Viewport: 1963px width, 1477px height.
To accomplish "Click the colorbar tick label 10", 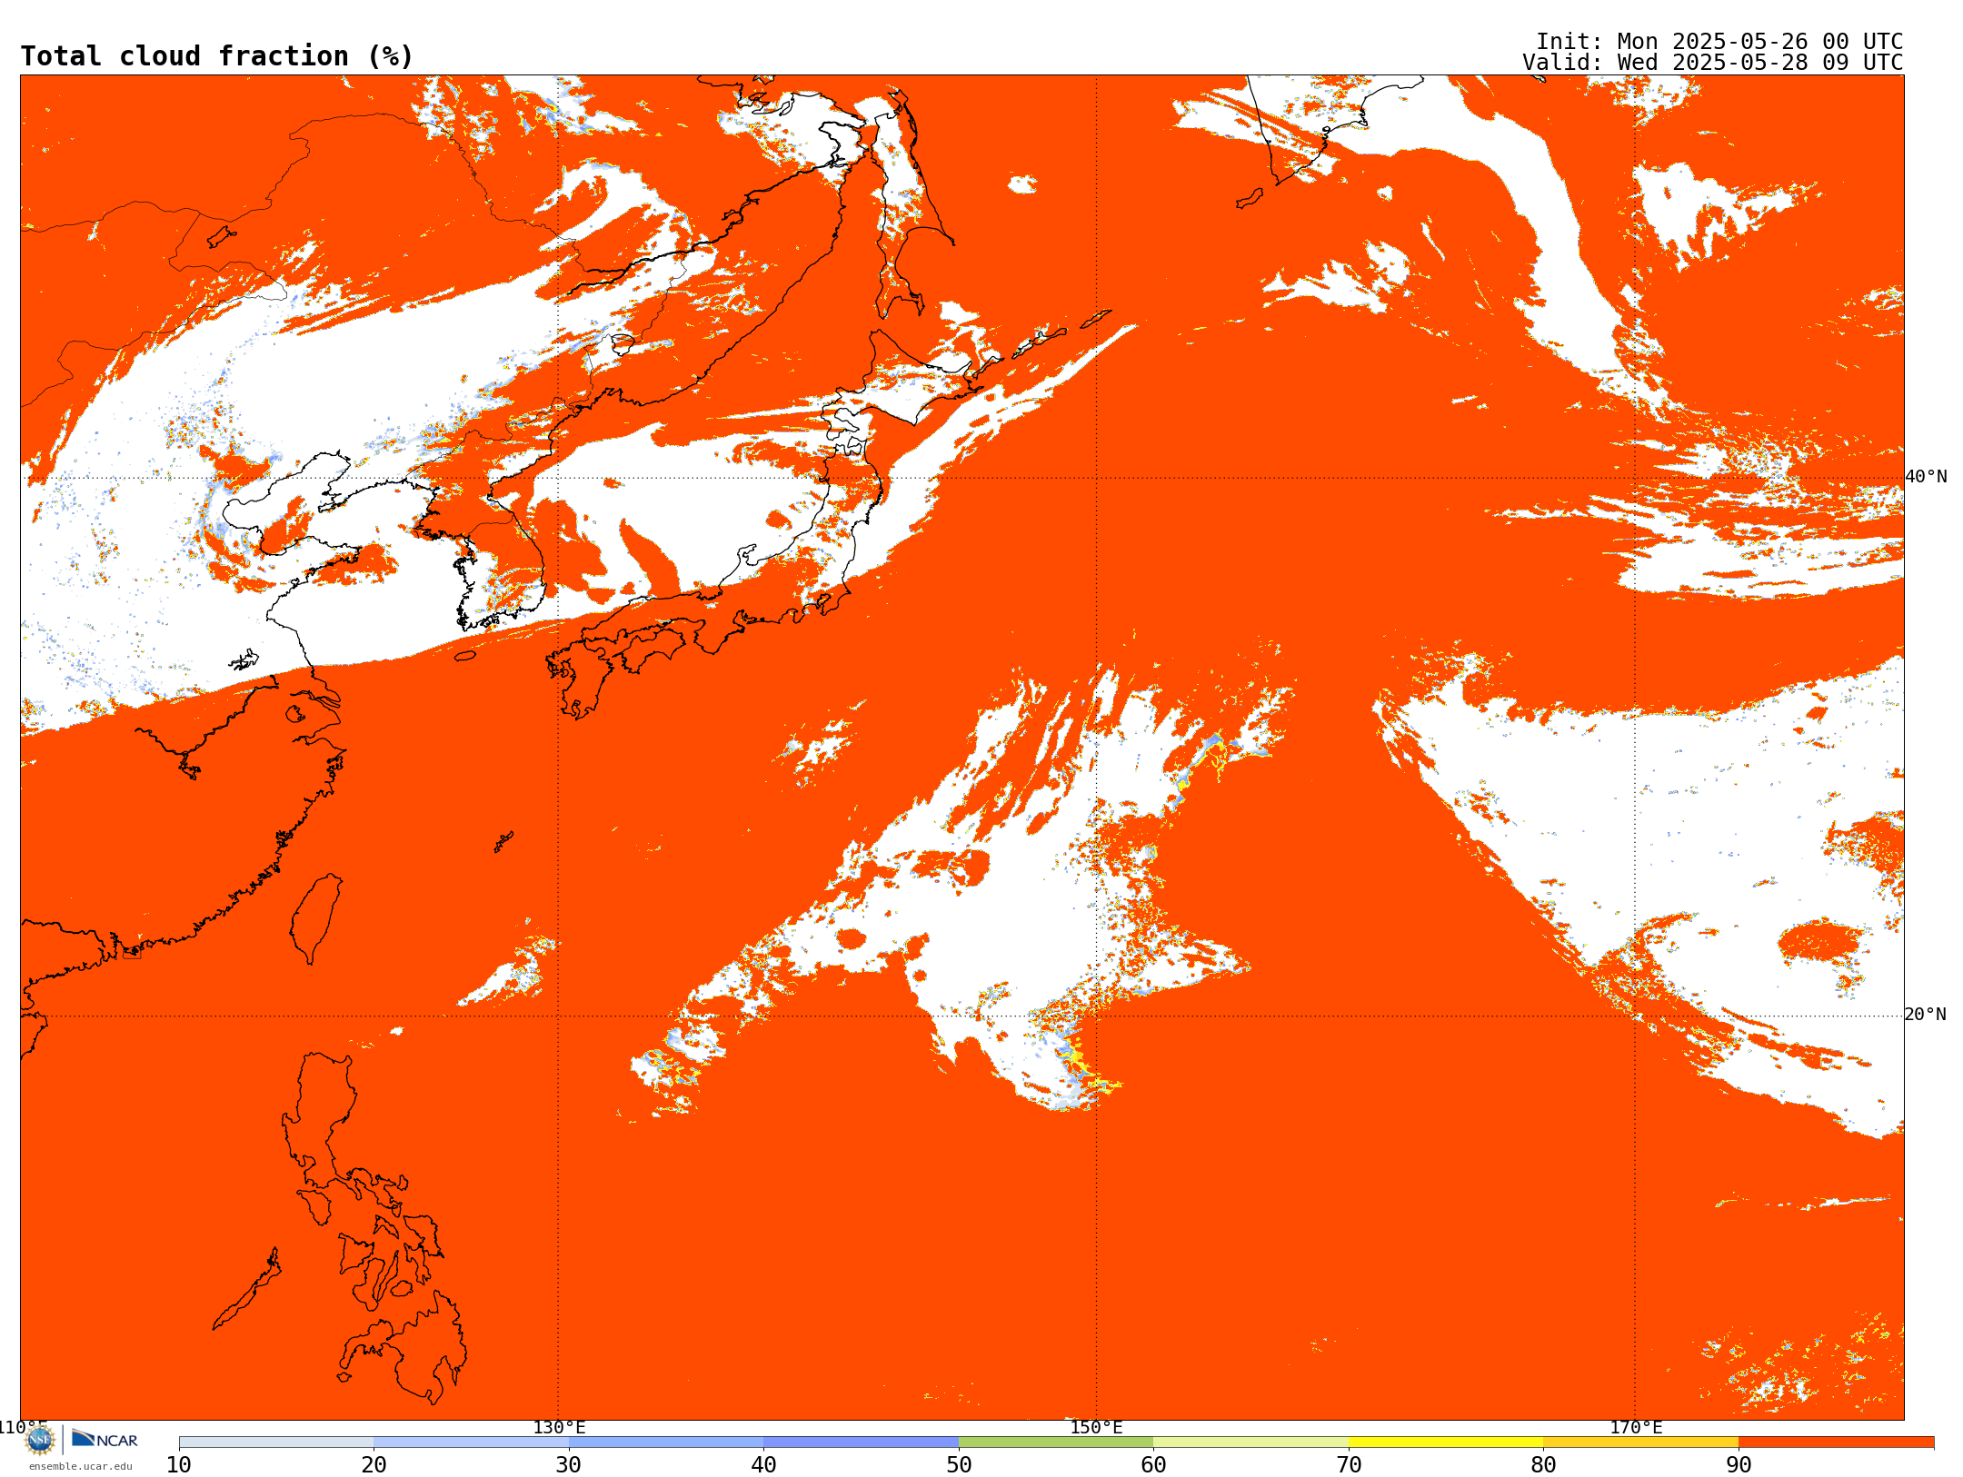I will (x=179, y=1465).
